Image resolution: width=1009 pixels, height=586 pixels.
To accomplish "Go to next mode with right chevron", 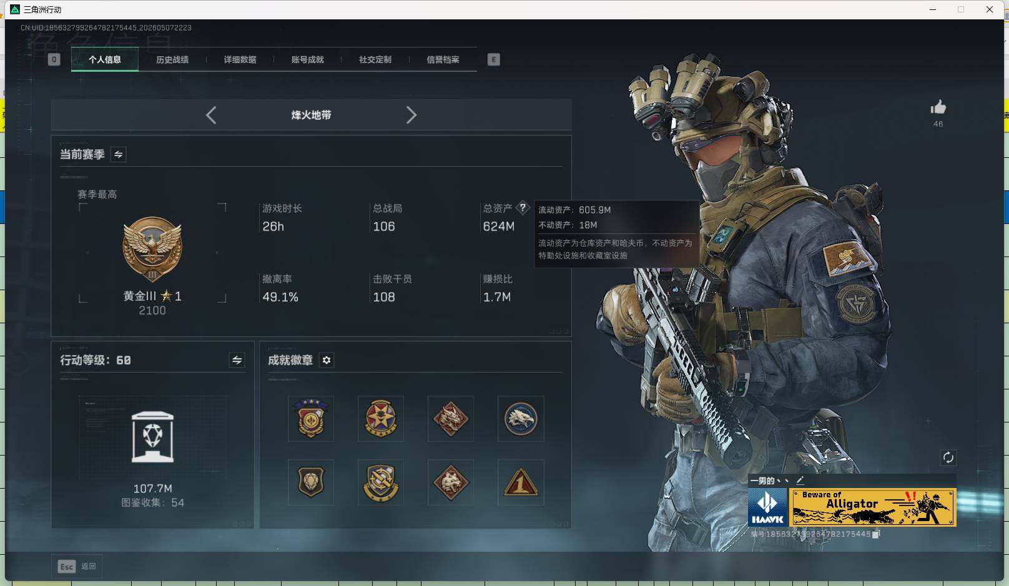I will pos(411,115).
